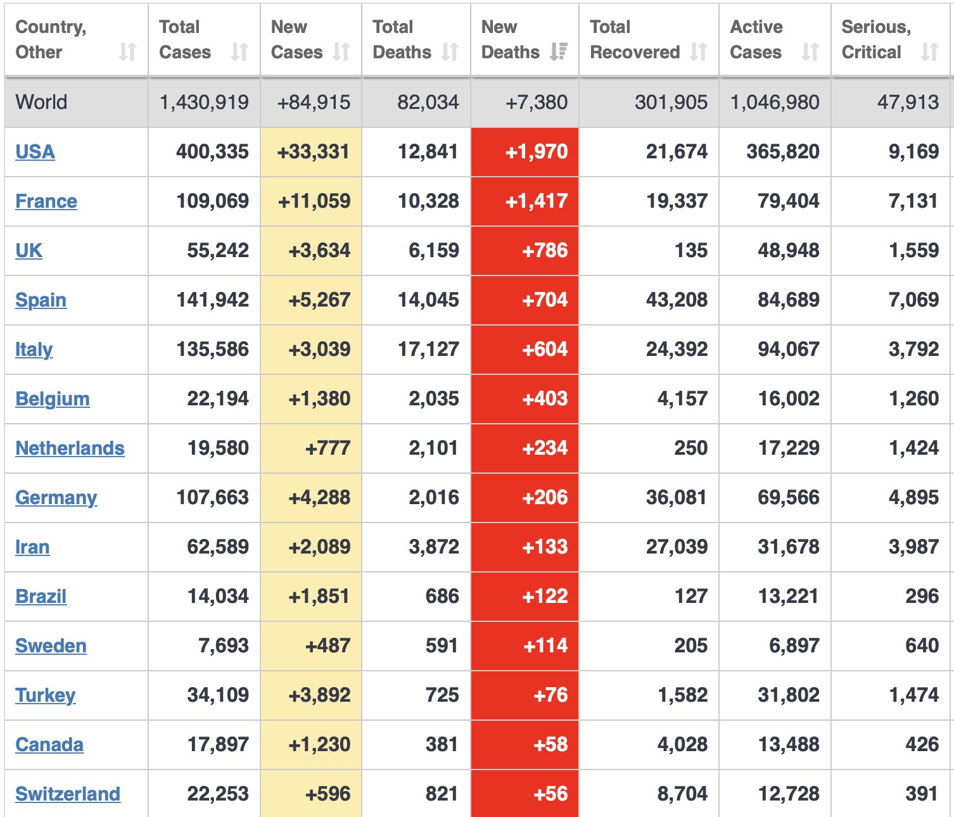Go to the Netherlands country page

[x=70, y=448]
